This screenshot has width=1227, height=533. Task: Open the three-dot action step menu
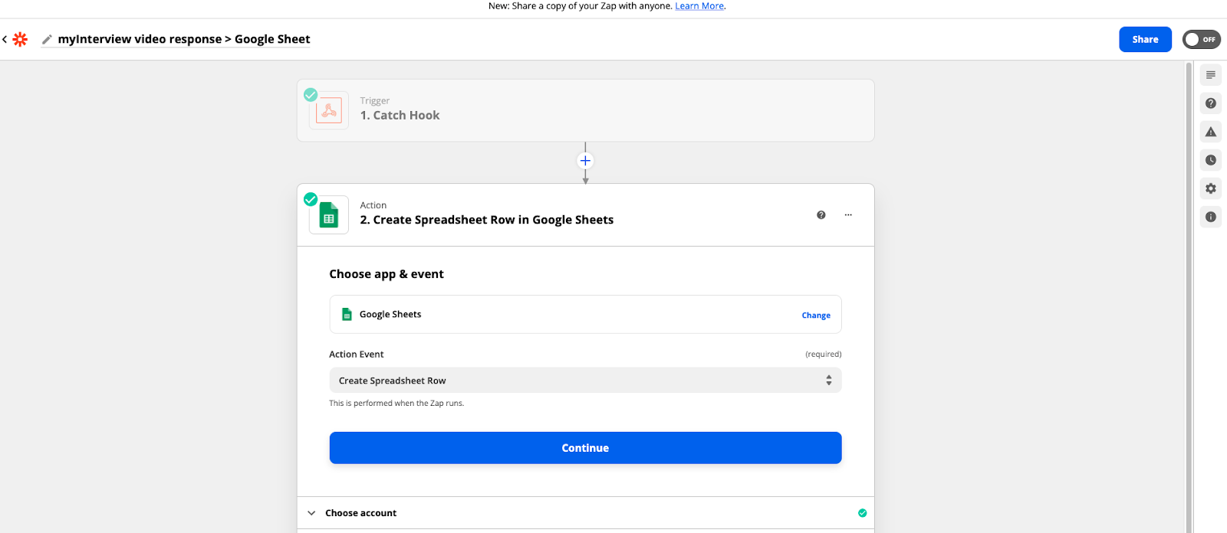[848, 215]
